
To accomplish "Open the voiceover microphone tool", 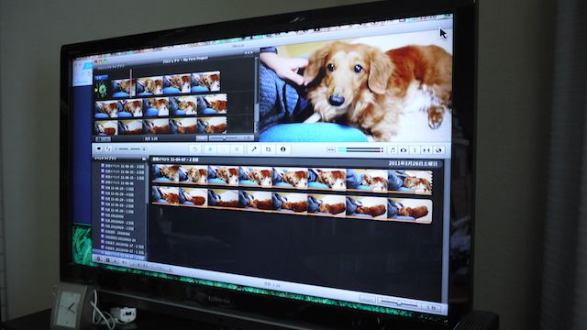I will click(x=254, y=149).
